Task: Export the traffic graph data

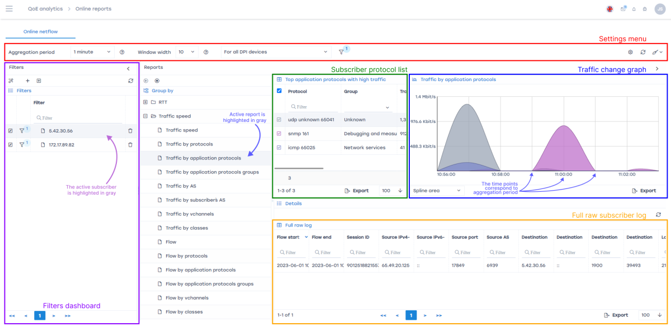Action: pos(644,191)
